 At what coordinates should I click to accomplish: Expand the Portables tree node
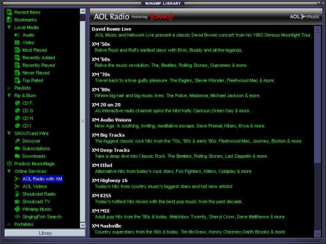click(9, 224)
